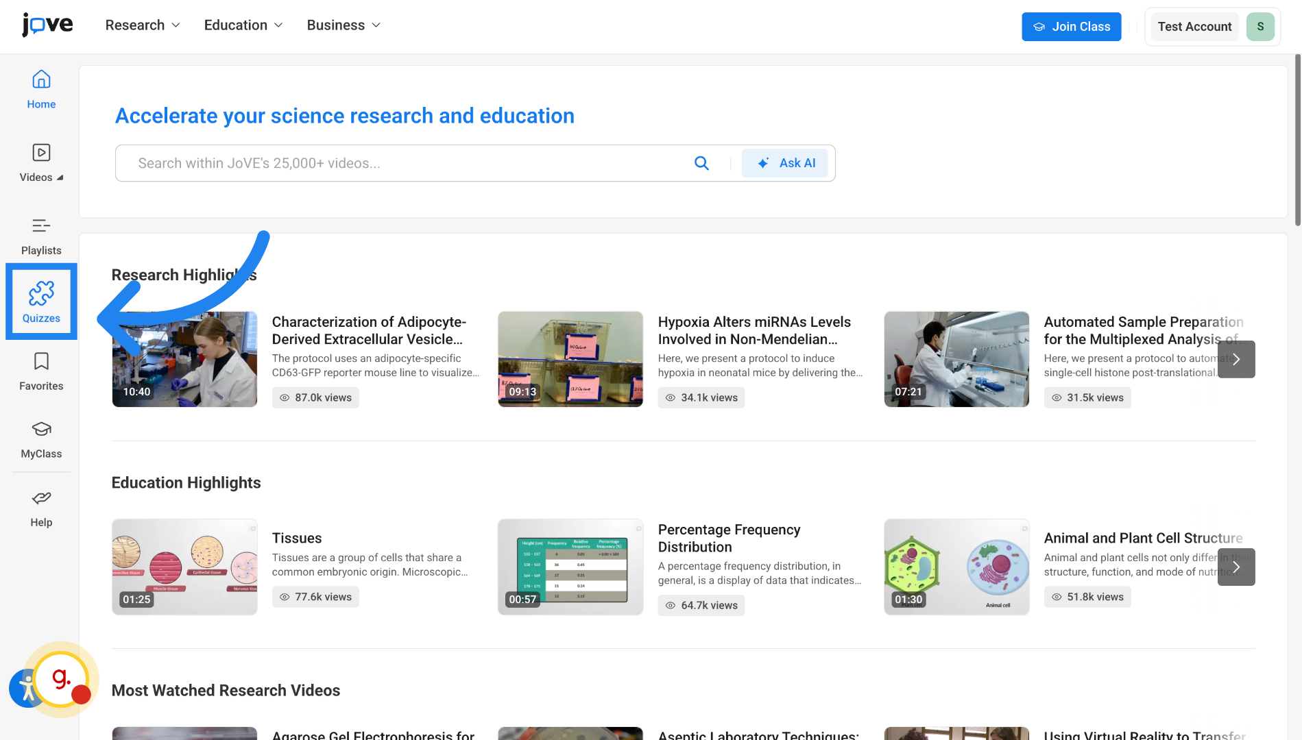Image resolution: width=1302 pixels, height=740 pixels.
Task: Open 'Percentage Frequency Distribution' title link
Action: point(730,538)
